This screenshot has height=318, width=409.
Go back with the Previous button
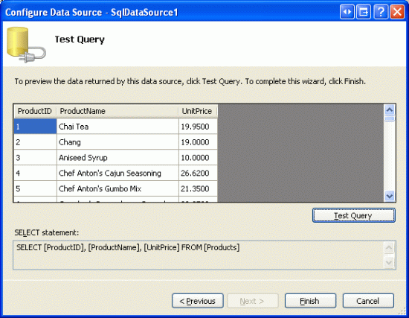click(198, 301)
